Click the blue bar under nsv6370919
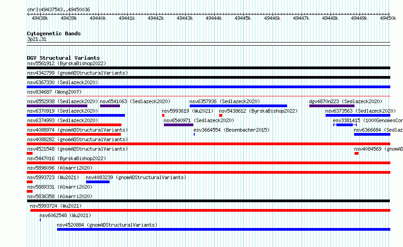The image size is (403, 247). [76, 115]
